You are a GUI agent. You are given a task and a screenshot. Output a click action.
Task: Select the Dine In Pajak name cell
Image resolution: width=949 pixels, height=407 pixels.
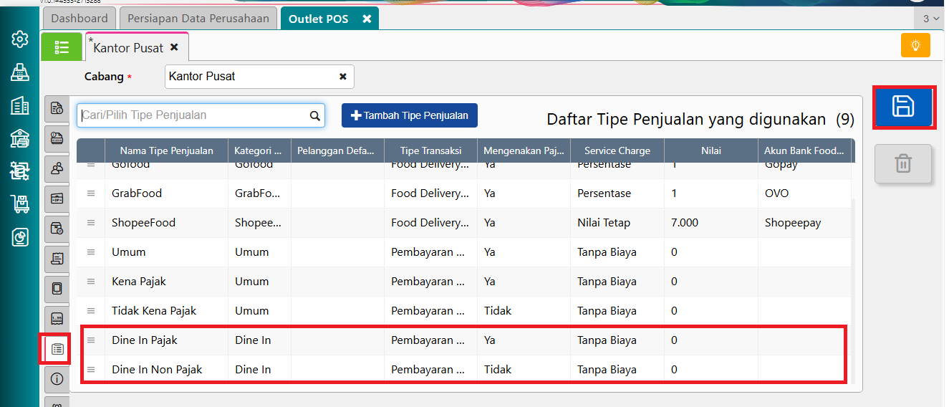tap(167, 340)
